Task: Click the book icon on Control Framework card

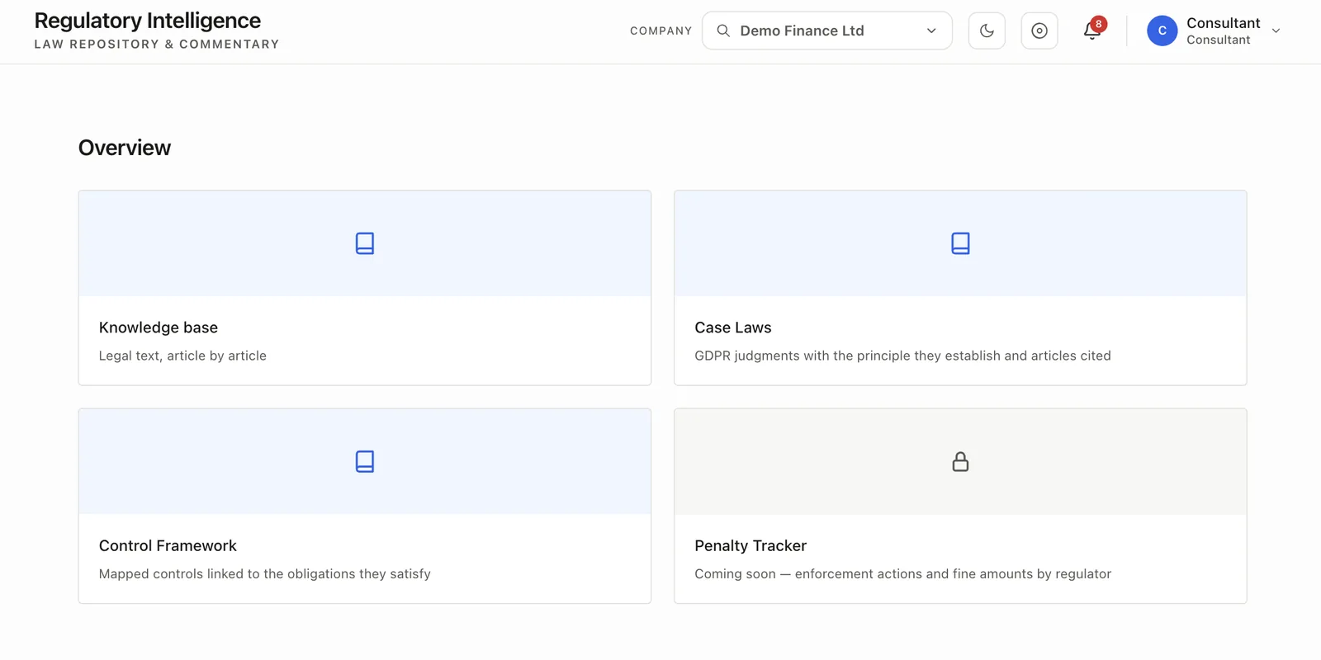Action: coord(365,461)
